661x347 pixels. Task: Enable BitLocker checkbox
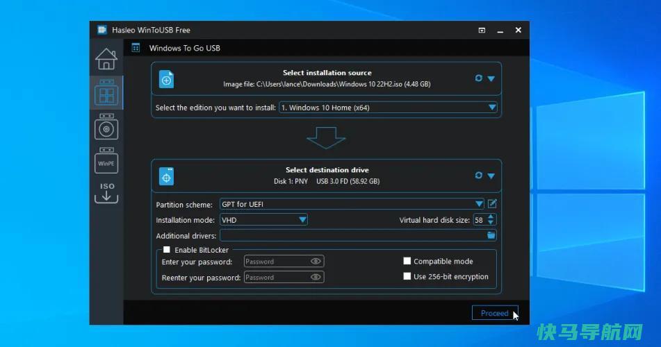(167, 249)
